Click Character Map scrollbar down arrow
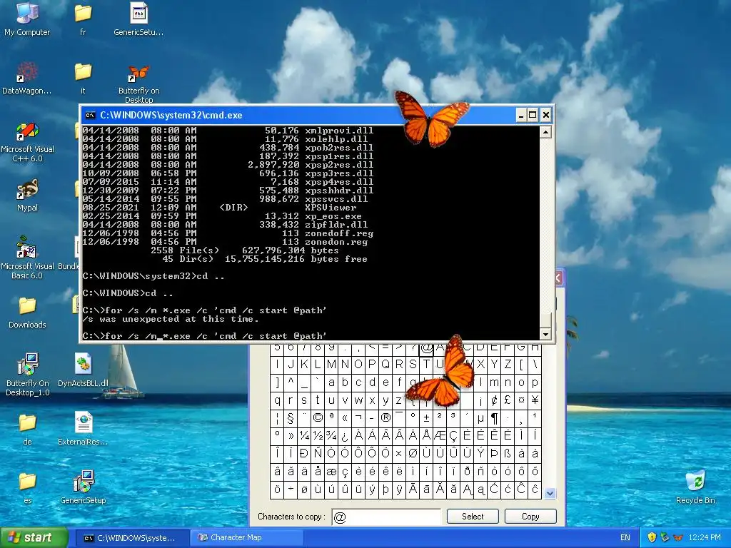731x548 pixels. point(550,493)
